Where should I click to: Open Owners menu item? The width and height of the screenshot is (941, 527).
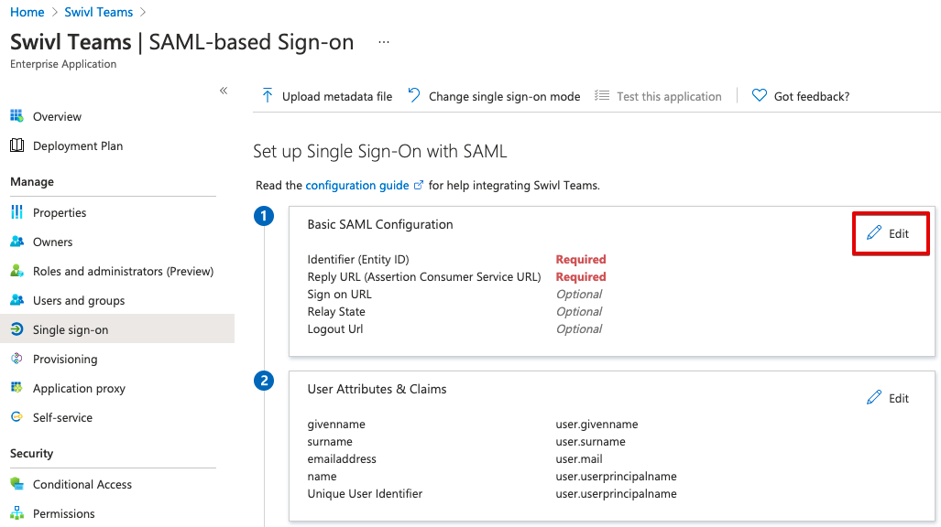53,242
